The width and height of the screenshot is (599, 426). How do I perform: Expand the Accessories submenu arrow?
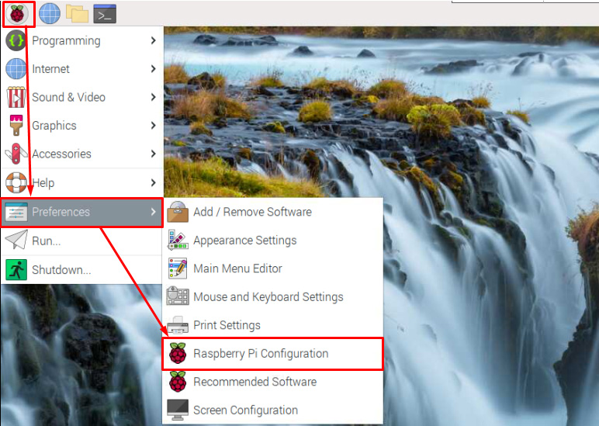(x=154, y=154)
